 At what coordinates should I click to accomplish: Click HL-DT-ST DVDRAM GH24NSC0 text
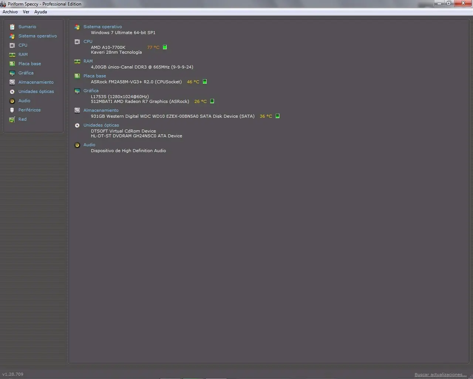(x=136, y=136)
